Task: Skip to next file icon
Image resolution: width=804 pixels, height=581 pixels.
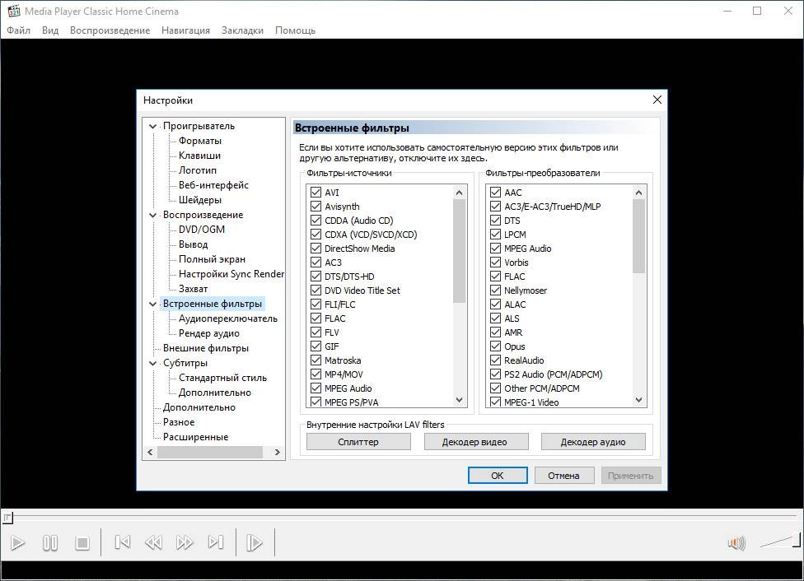Action: (x=216, y=542)
